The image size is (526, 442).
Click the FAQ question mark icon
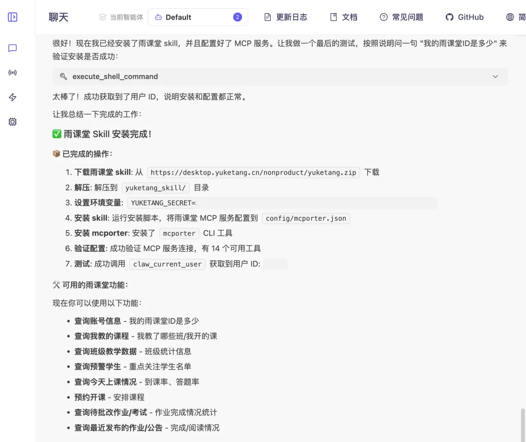(x=383, y=17)
